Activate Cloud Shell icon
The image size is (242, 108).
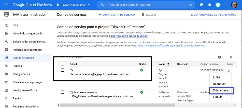(x=201, y=5)
